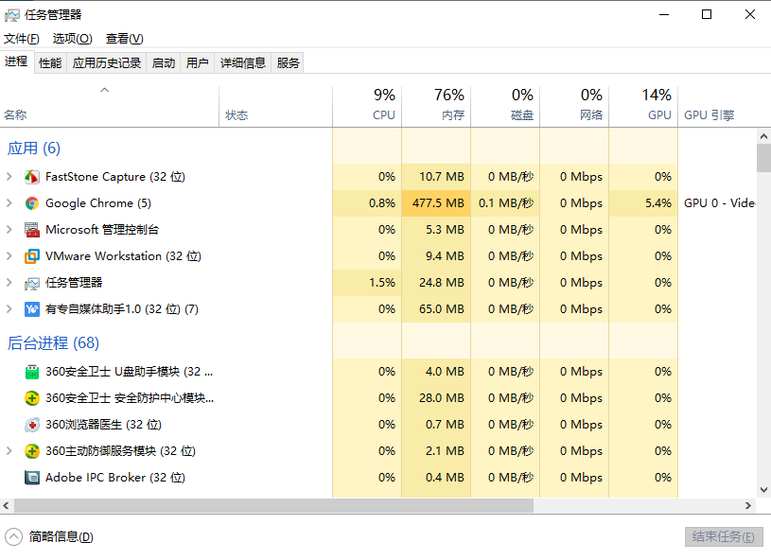Sort processes by 内存 column header
Screen dimensions: 771x560
[436, 105]
